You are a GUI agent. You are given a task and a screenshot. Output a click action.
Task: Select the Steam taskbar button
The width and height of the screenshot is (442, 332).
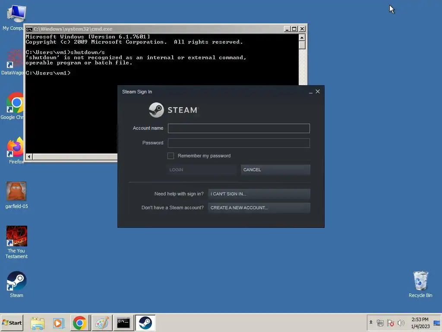tap(145, 323)
